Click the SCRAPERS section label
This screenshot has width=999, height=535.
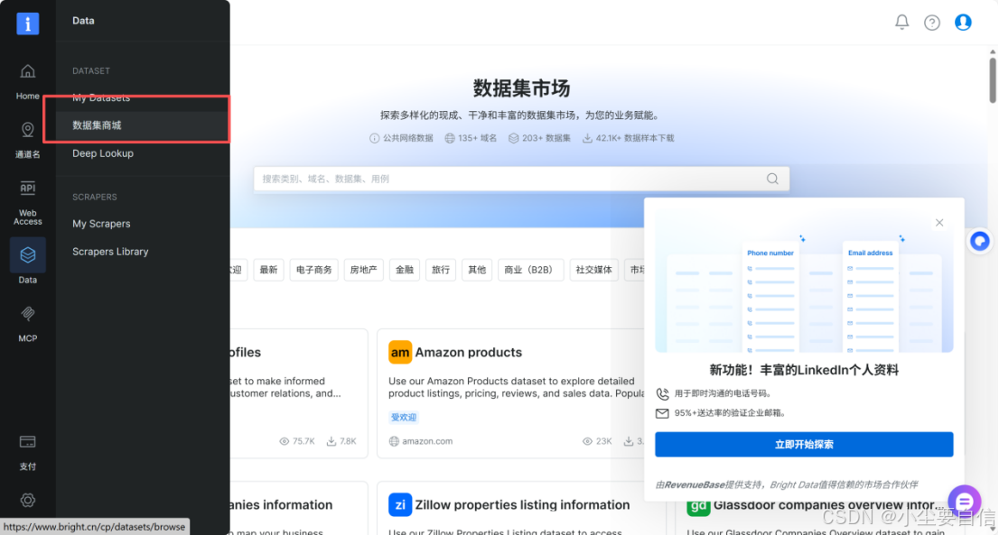point(94,198)
